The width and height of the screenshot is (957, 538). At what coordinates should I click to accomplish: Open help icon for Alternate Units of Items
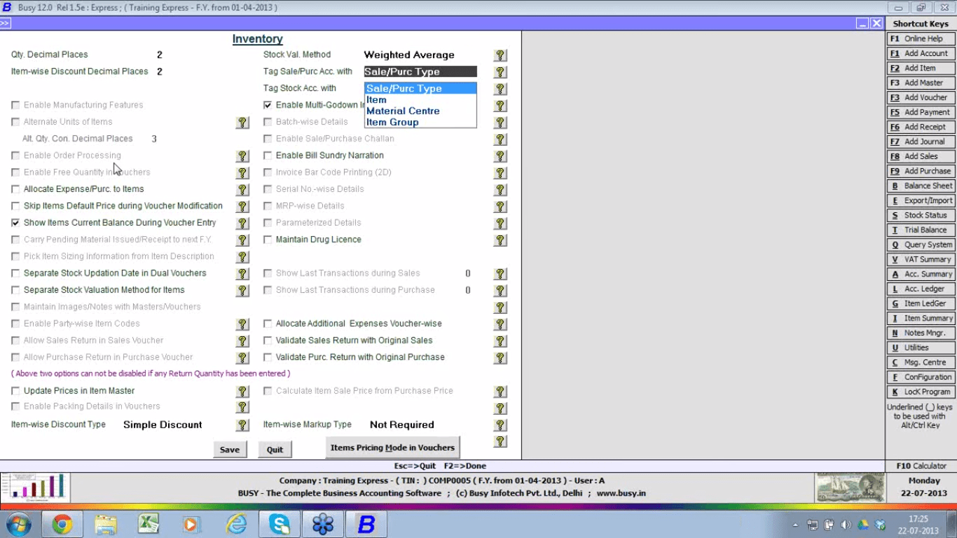tap(242, 123)
